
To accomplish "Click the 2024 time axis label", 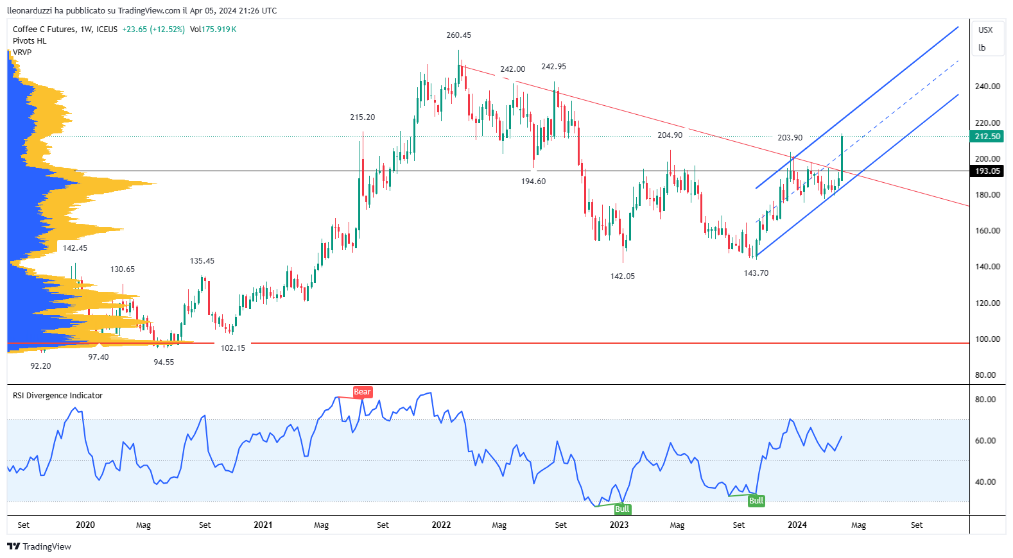I will pos(797,525).
